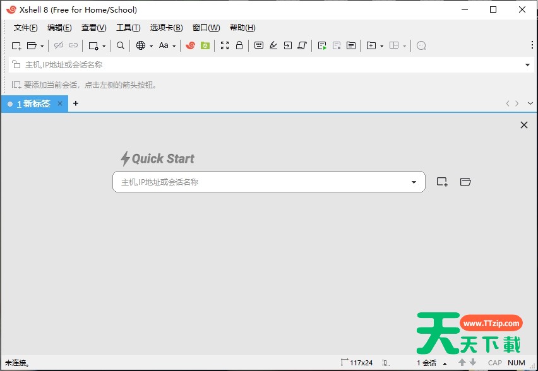Expand the session count arrow in status bar
The width and height of the screenshot is (538, 371).
tap(445, 363)
